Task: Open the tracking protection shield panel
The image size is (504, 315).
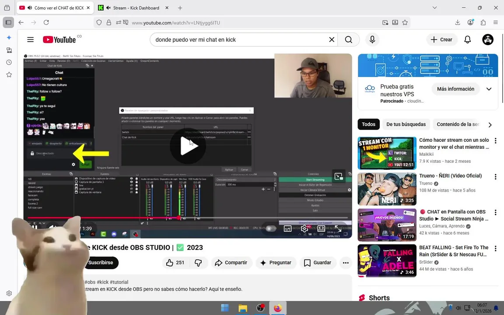Action: click(99, 22)
